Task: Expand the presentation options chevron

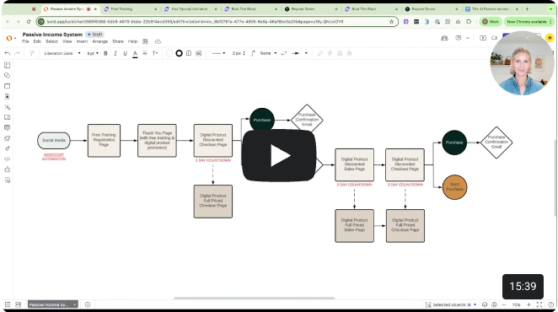Action: pos(468,38)
